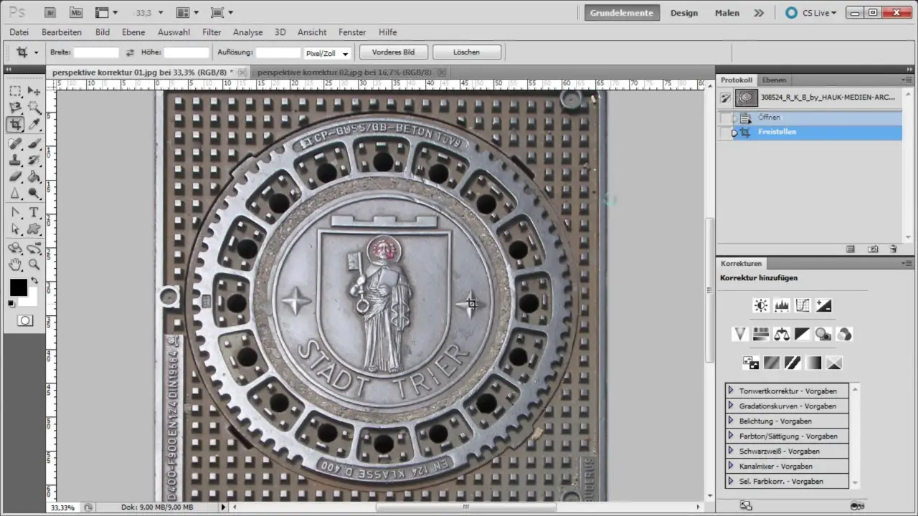Screen dimensions: 918x516
Task: Add Curves adjustment icon
Action: point(803,306)
